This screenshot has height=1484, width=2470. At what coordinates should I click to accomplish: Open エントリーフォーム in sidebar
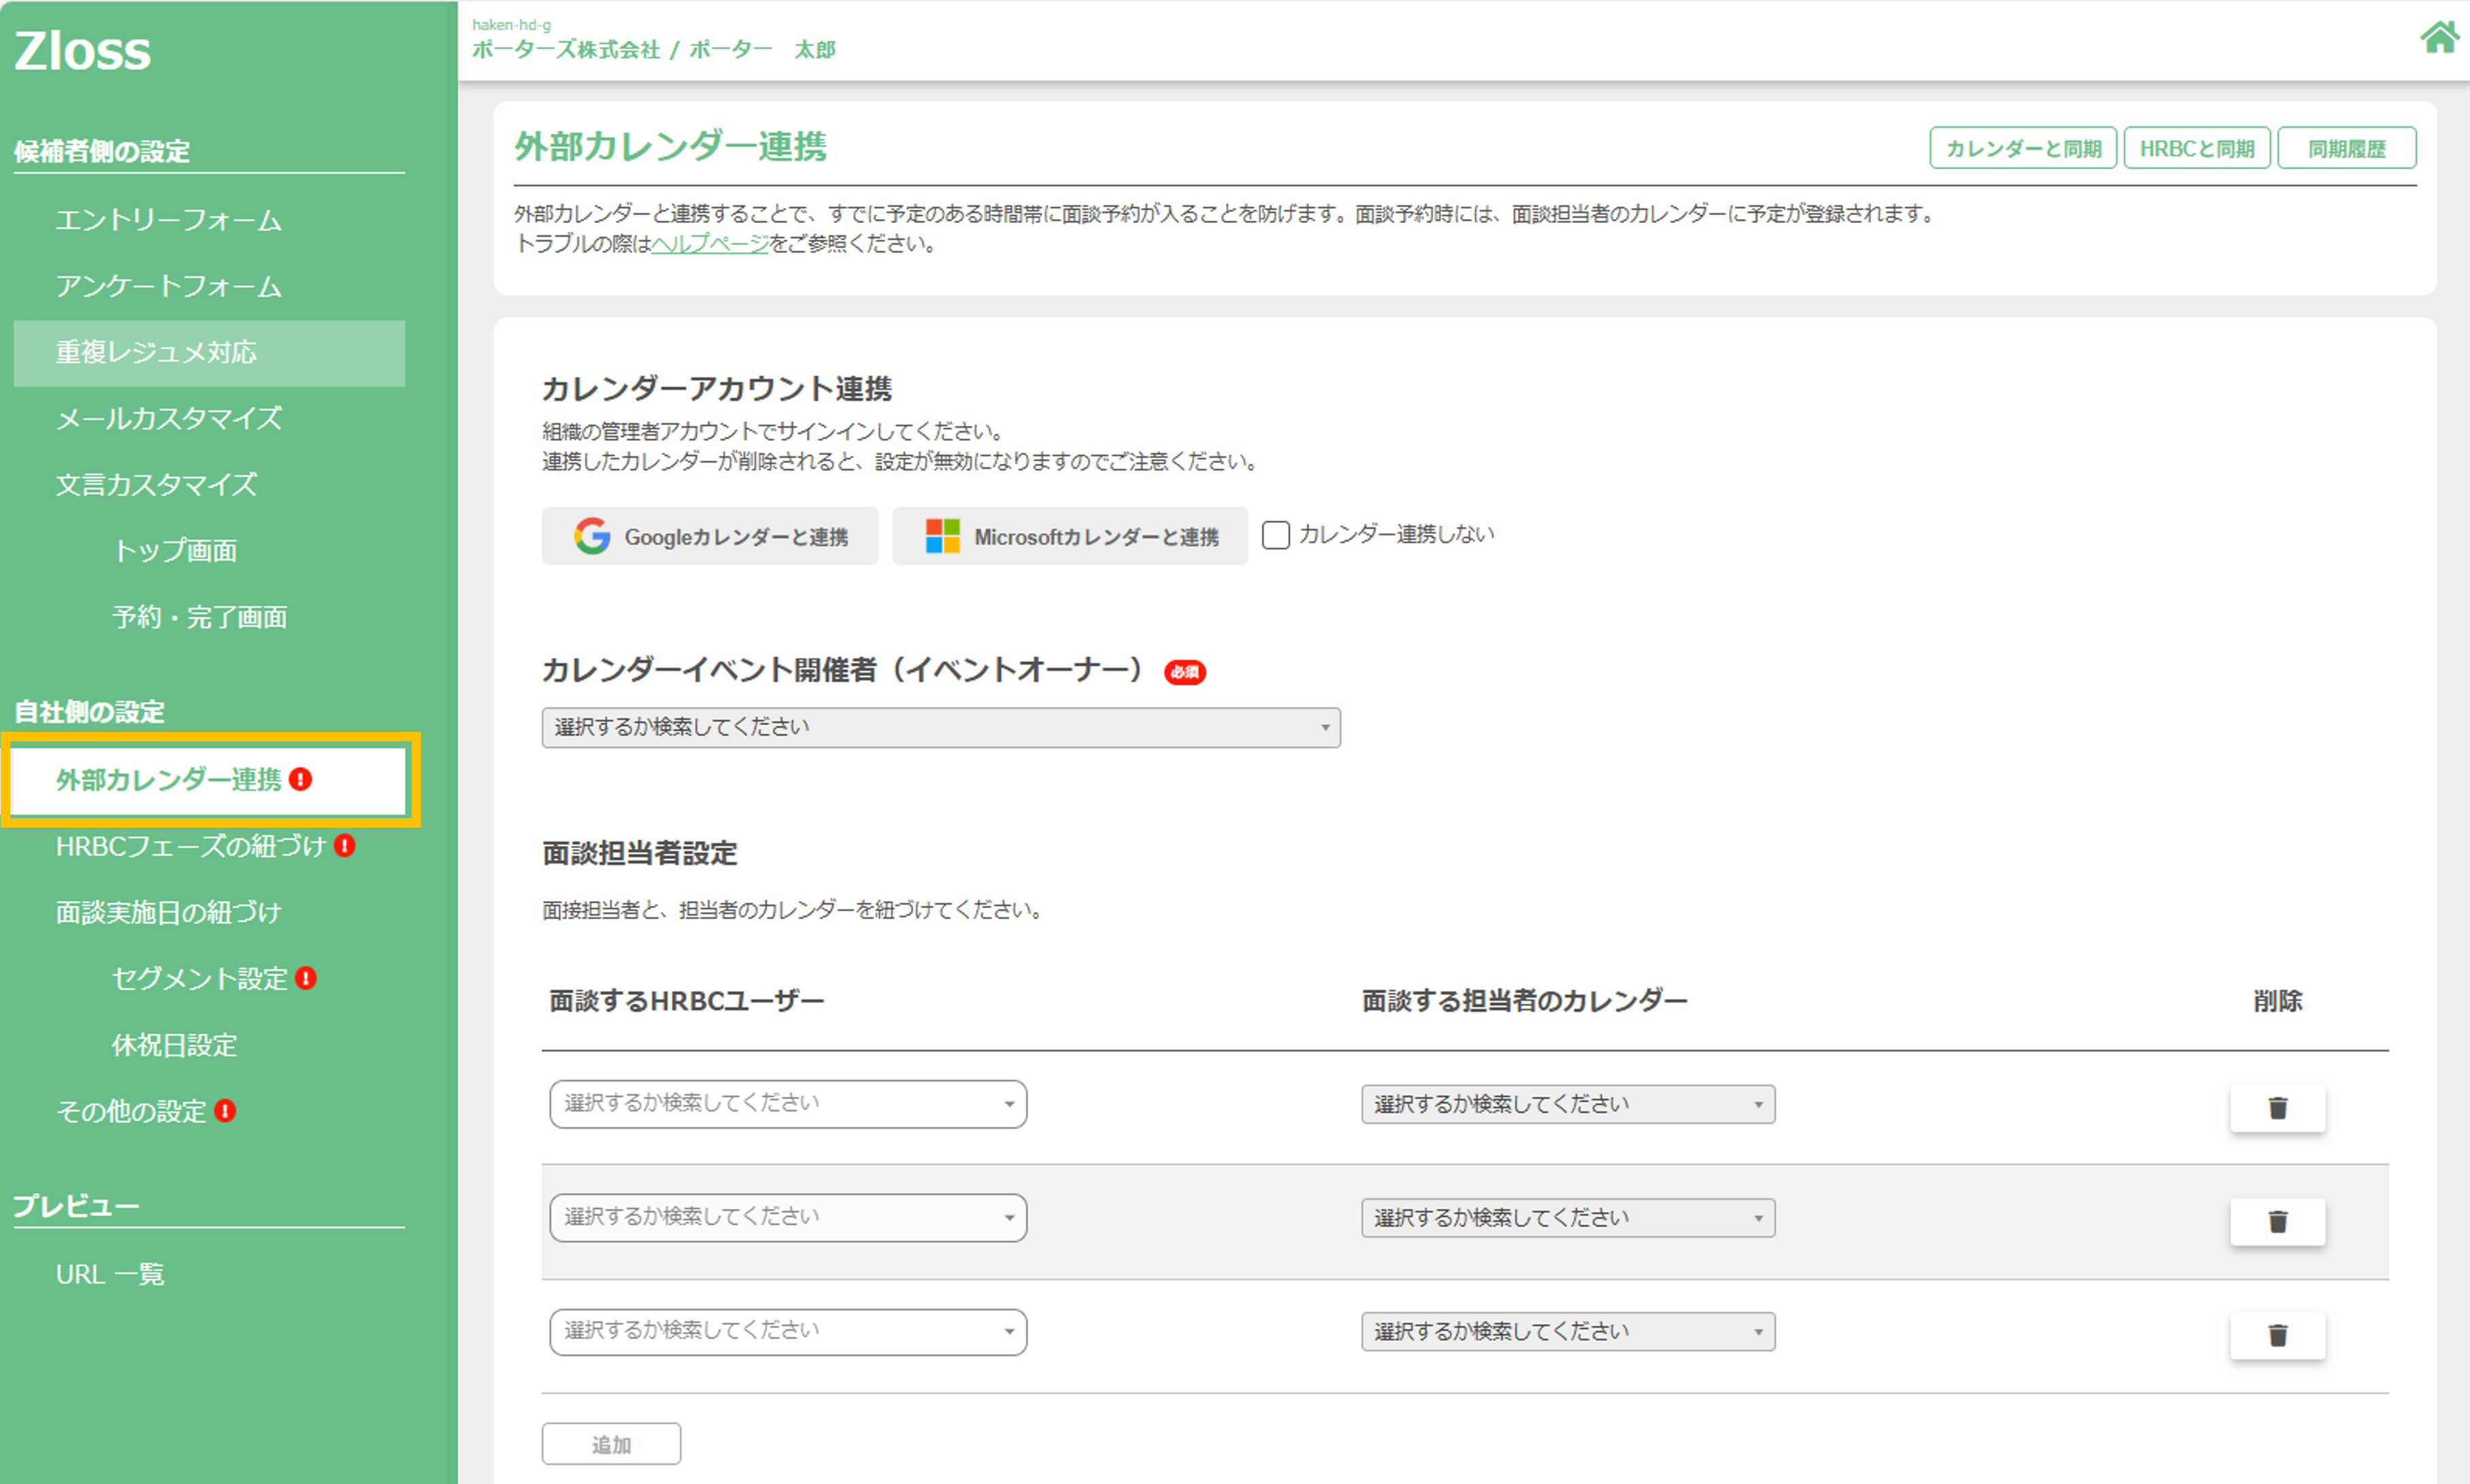point(168,220)
